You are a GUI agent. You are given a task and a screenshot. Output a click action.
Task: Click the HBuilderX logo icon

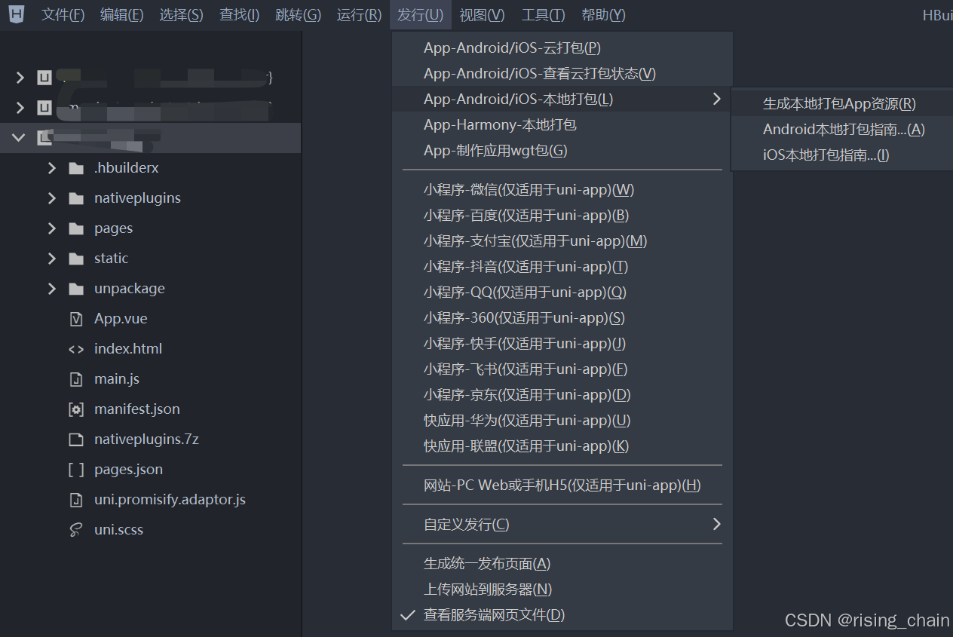[16, 14]
